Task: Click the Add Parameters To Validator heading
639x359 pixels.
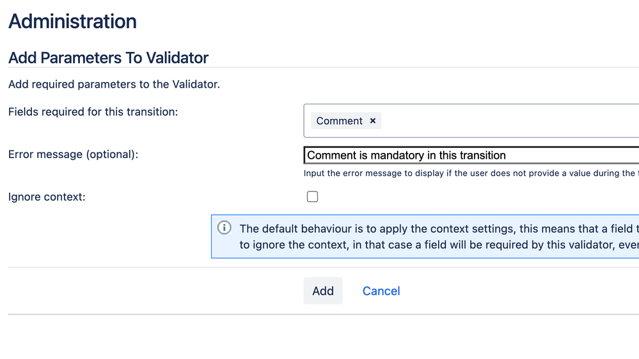Action: tap(108, 58)
